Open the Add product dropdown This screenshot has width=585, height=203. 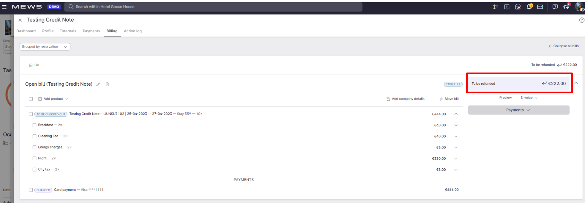click(53, 99)
